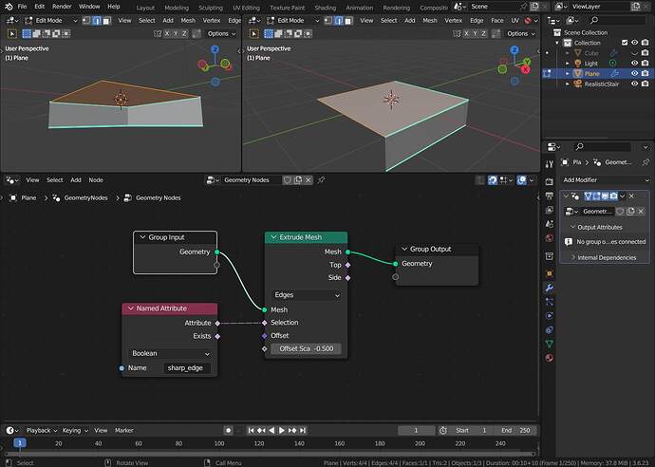
Task: Disable Cube render camera icon
Action: click(645, 53)
